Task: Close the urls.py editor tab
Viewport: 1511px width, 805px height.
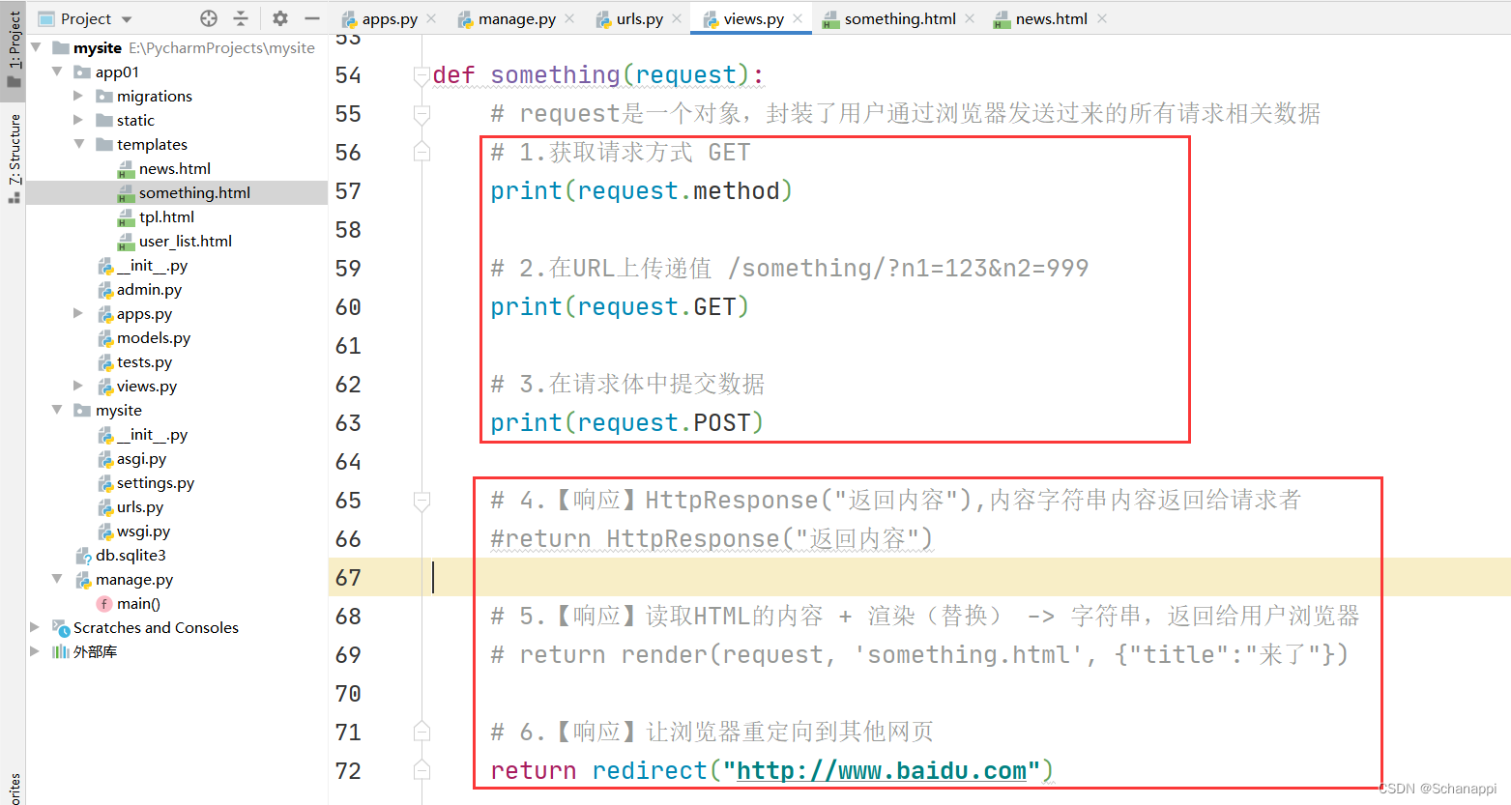Action: pyautogui.click(x=677, y=18)
